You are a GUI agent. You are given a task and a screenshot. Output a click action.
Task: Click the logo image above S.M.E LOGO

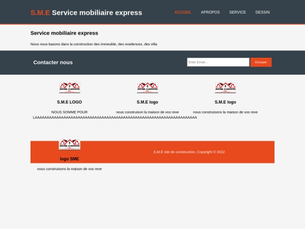[69, 88]
